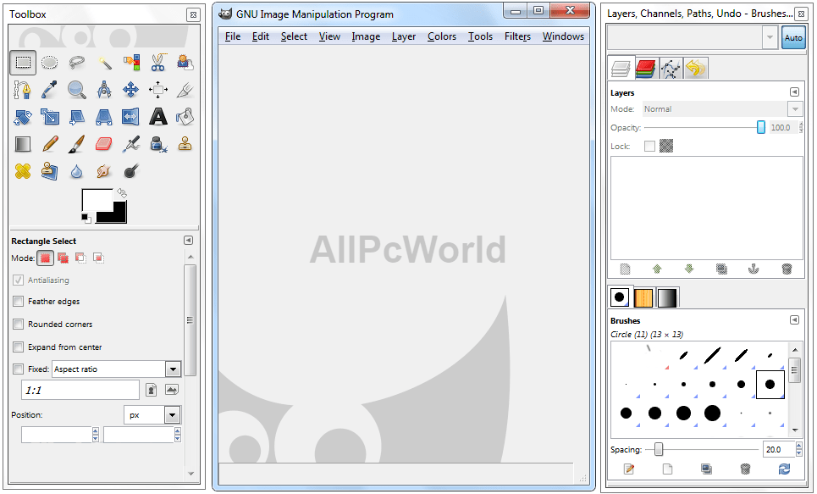Select the Clone stamp tool
817x494 pixels.
pyautogui.click(x=185, y=144)
